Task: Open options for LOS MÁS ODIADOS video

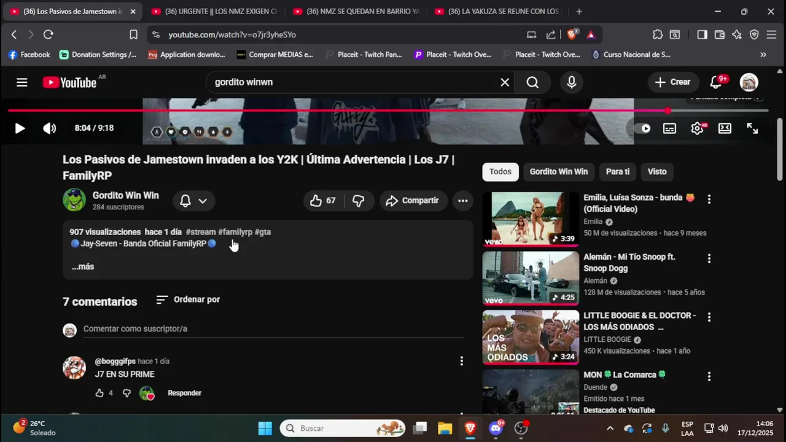Action: pos(709,317)
